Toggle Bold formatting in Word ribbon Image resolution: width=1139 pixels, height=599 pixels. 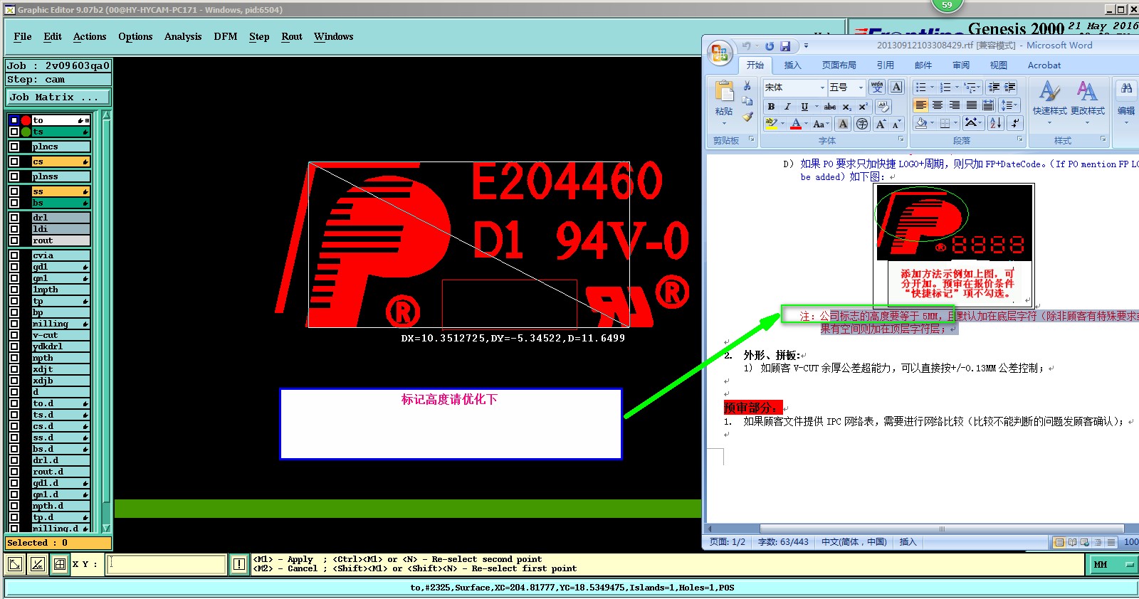point(771,107)
